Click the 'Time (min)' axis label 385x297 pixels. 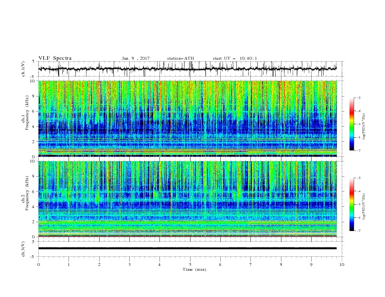[194, 269]
